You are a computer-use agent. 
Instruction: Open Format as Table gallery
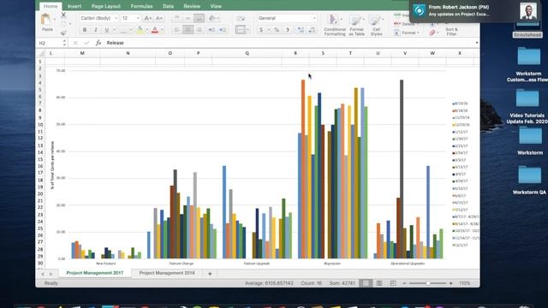(356, 25)
